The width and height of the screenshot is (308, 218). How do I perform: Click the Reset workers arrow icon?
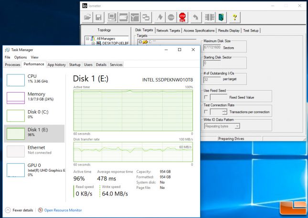[196, 17]
